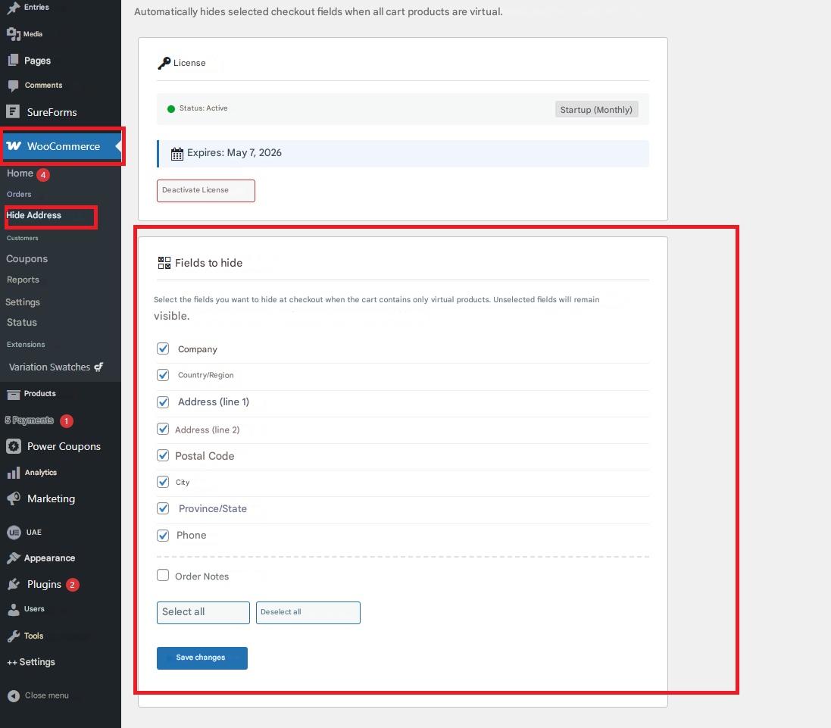831x728 pixels.
Task: Click the SureForms sidebar icon
Action: point(13,112)
